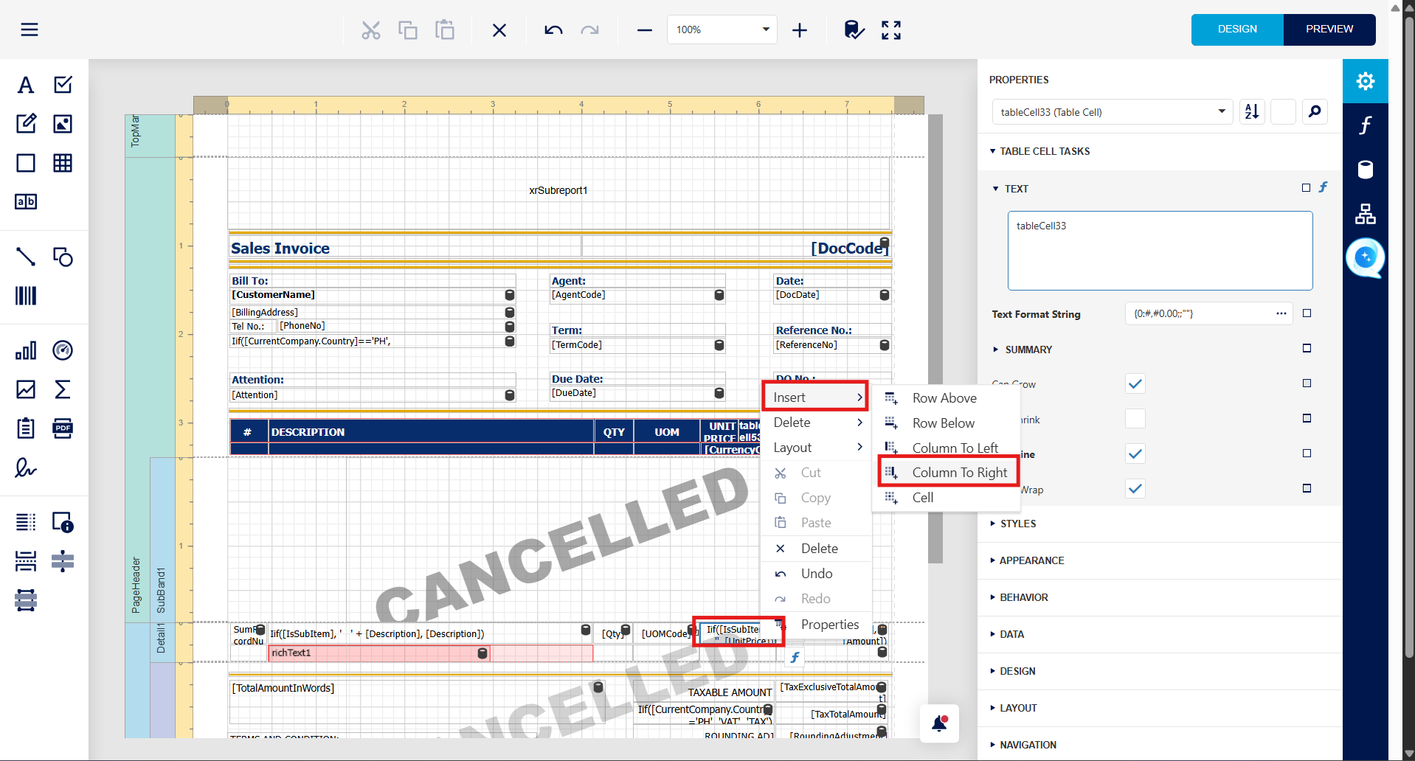Click the Delete X icon in the top toolbar
The width and height of the screenshot is (1415, 761).
click(x=499, y=30)
